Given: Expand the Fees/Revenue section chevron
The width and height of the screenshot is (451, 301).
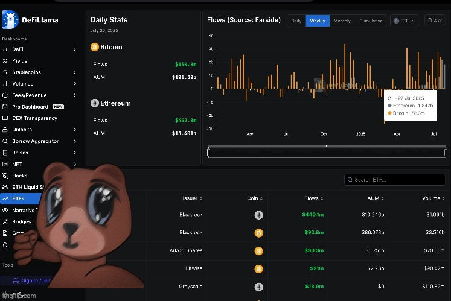Looking at the screenshot, I should point(75,95).
